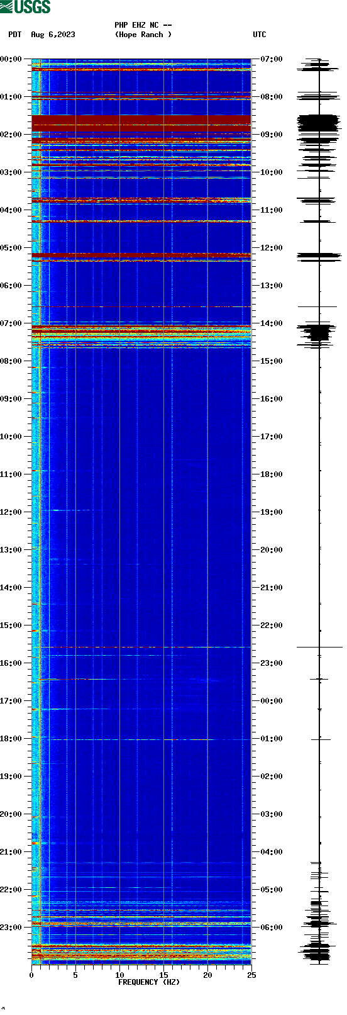Click the 'FREQUENCY (HZ)' axis title
Screen dimensions: 347x1015
(149, 982)
